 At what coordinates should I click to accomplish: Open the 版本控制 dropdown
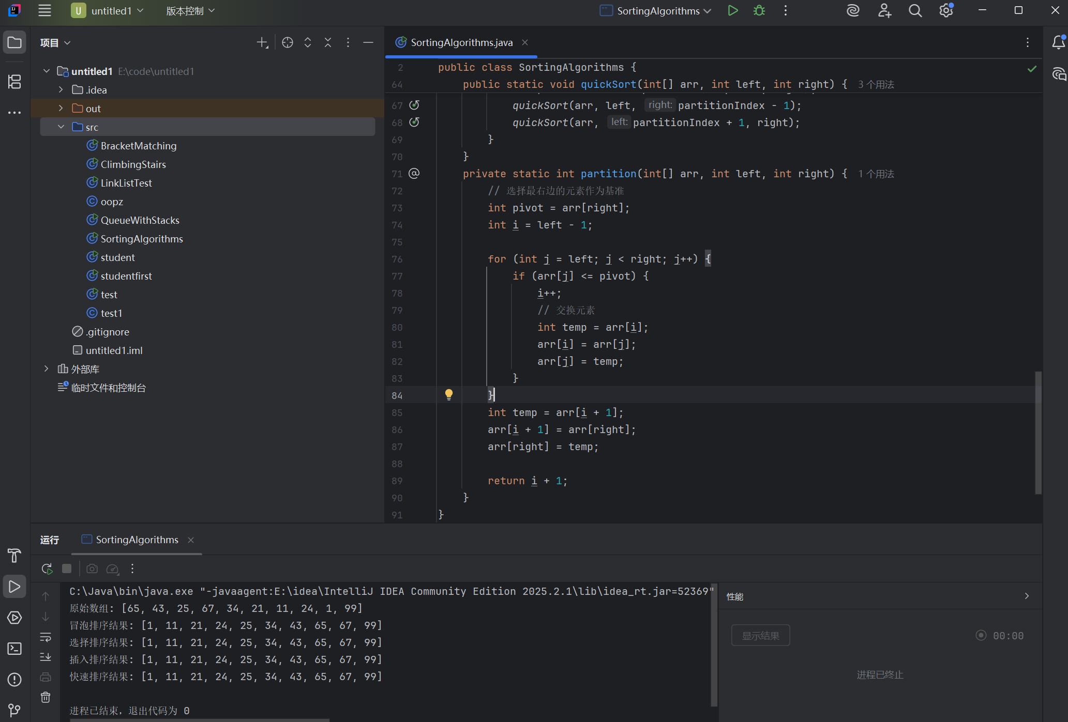tap(190, 10)
